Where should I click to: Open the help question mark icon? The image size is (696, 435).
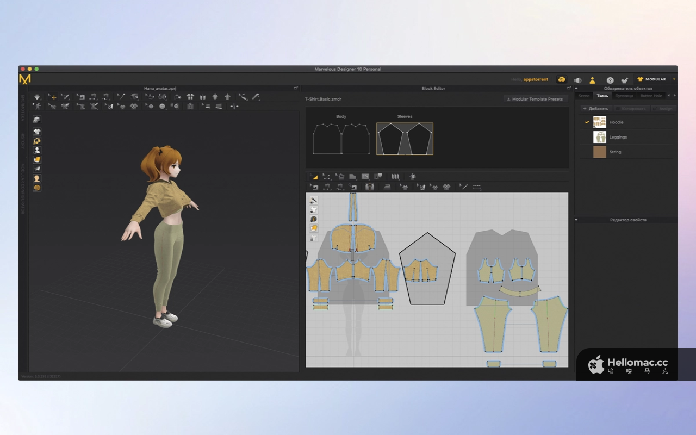[610, 80]
